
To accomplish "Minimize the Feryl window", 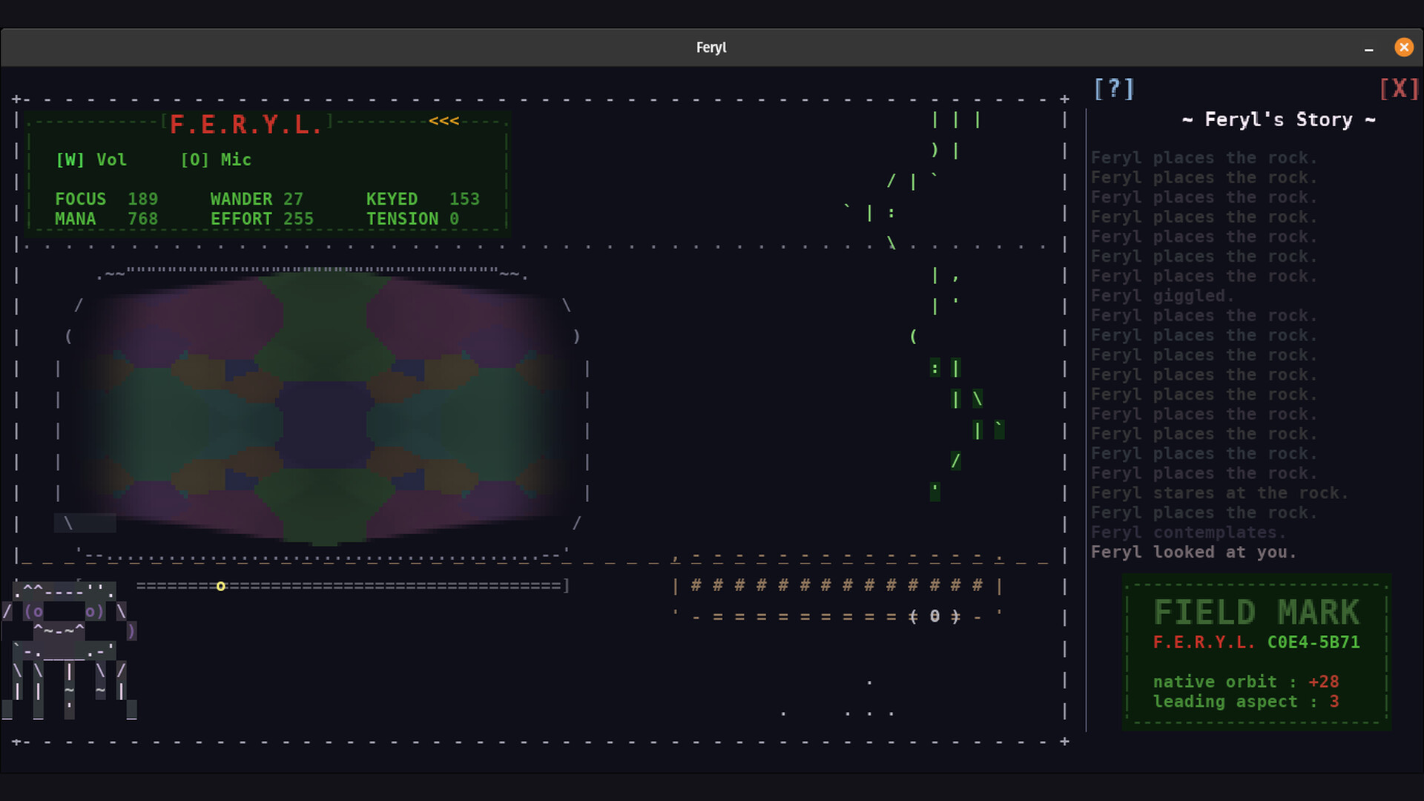I will 1368,48.
